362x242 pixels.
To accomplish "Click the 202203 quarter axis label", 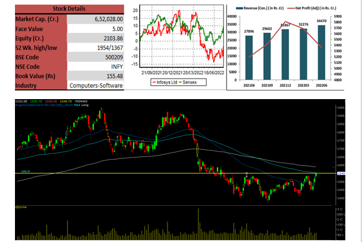I will (x=303, y=85).
